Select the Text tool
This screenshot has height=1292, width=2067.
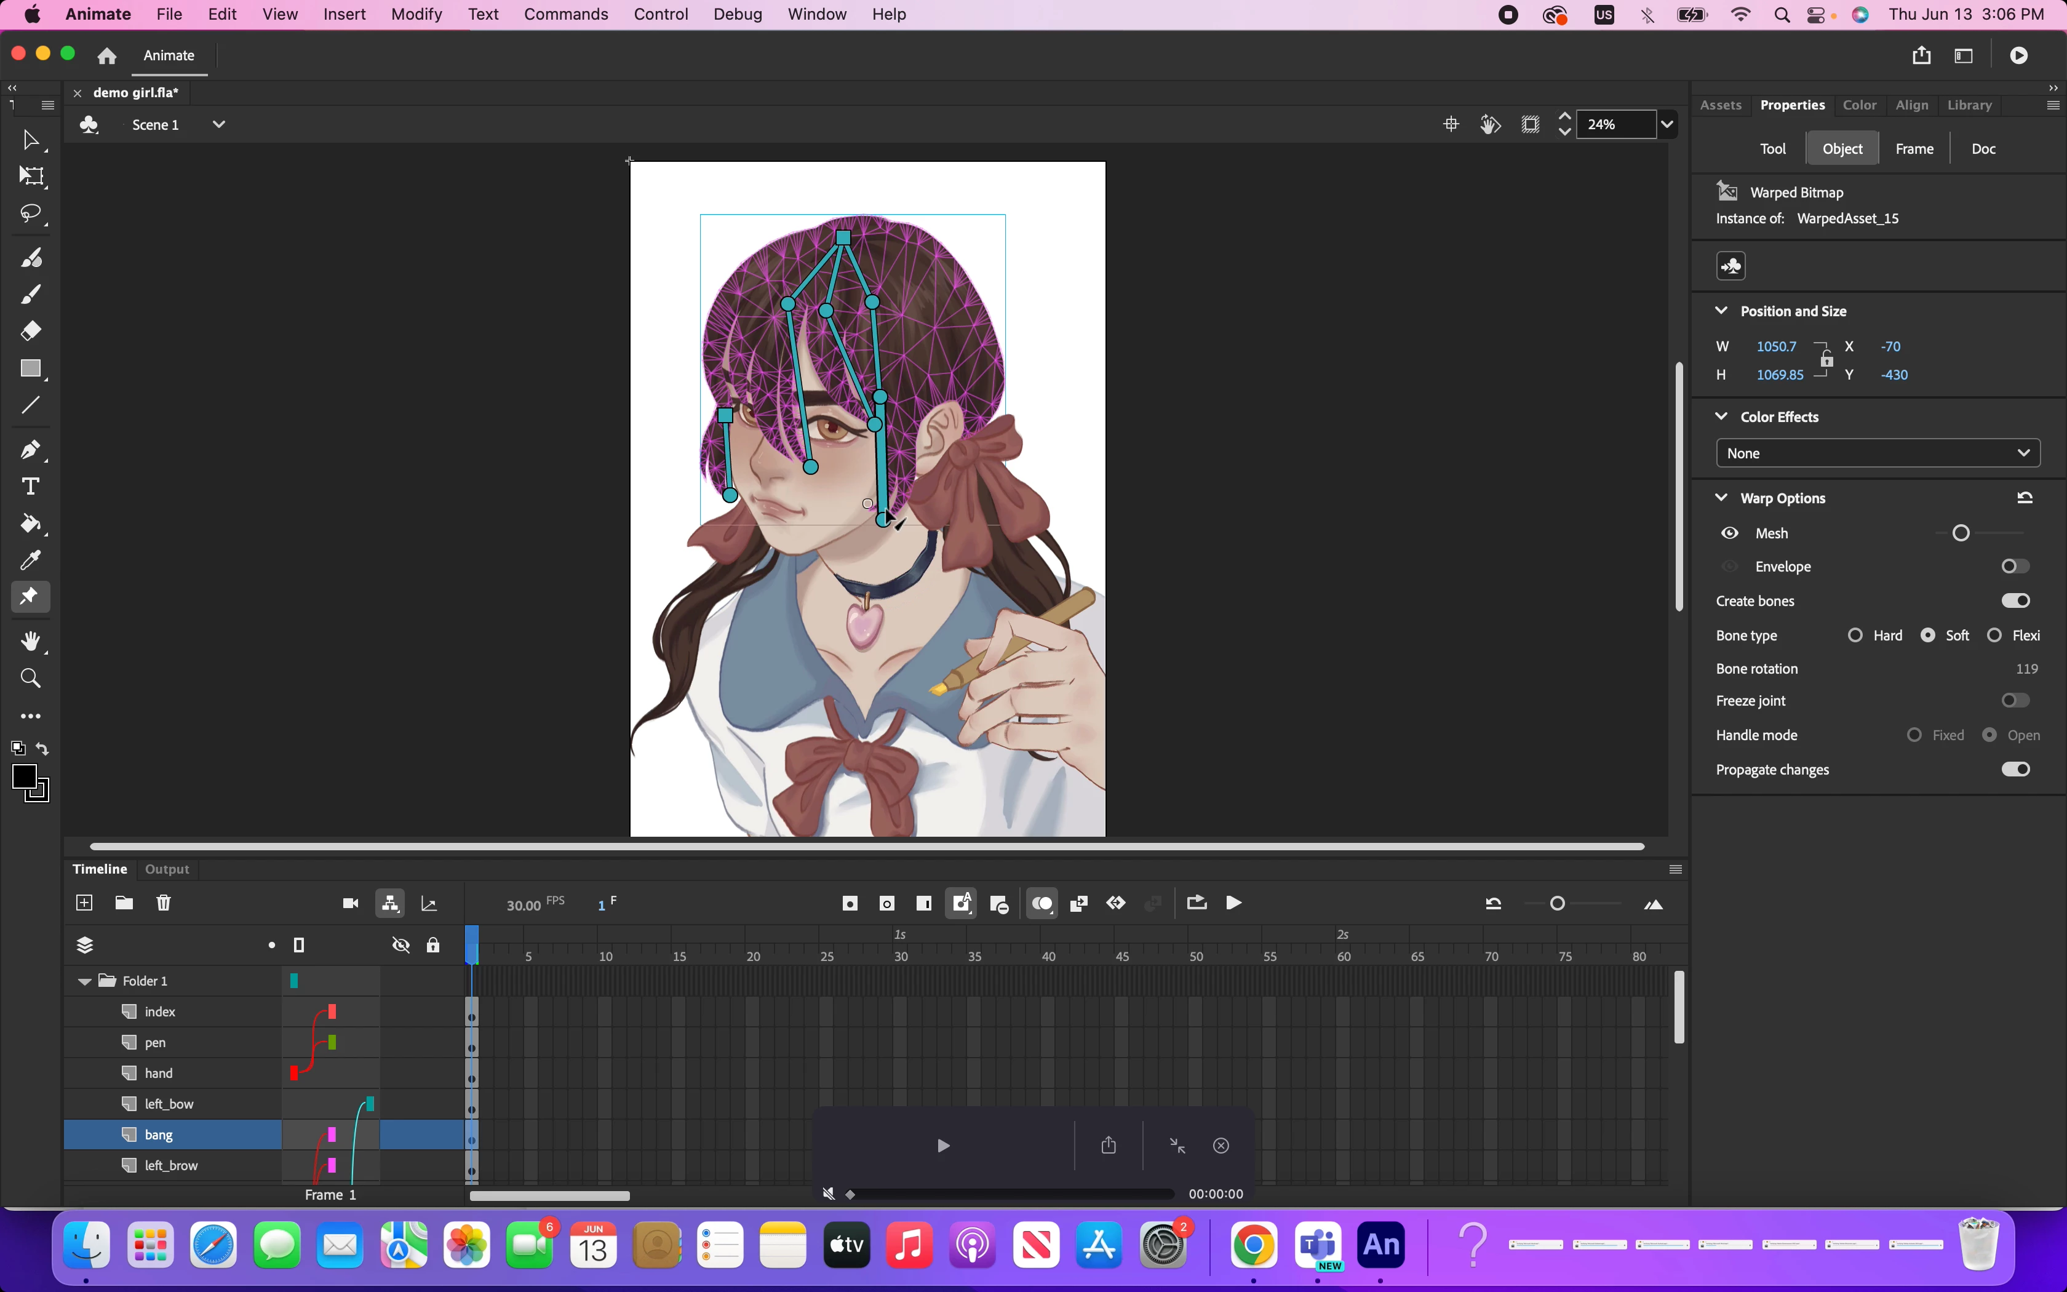(x=31, y=486)
